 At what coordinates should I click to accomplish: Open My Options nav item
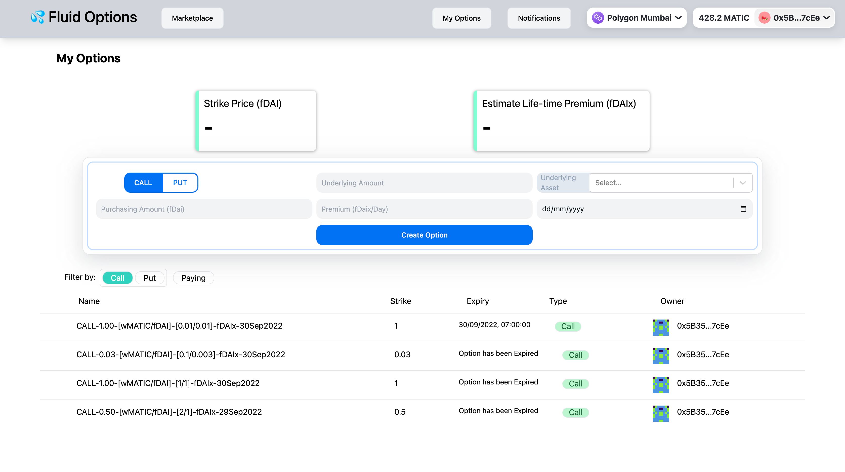(461, 18)
